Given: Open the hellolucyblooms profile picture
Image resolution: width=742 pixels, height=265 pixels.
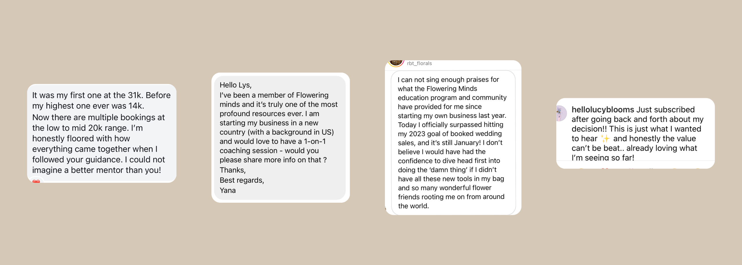Looking at the screenshot, I should (561, 113).
